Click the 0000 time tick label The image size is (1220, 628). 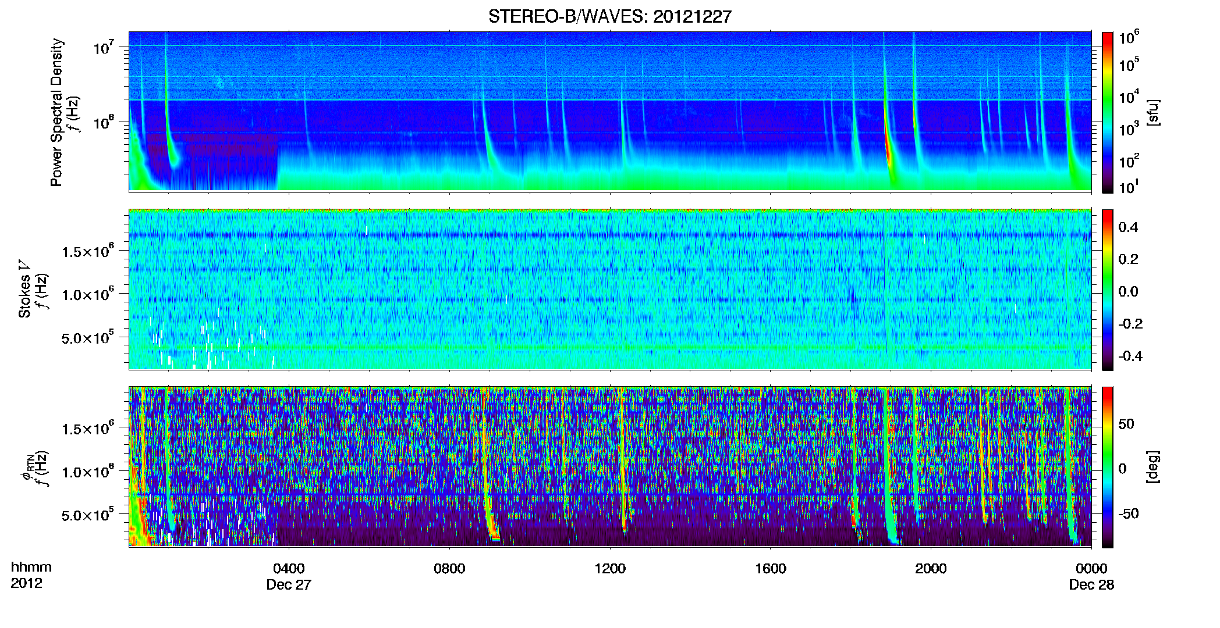coord(1091,568)
